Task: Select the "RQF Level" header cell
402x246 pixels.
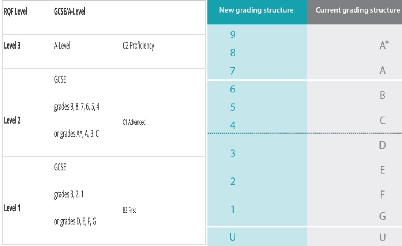Action: pyautogui.click(x=16, y=11)
